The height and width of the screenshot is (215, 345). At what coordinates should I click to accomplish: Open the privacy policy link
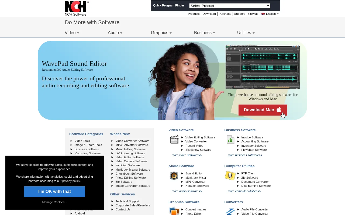click(x=71, y=181)
